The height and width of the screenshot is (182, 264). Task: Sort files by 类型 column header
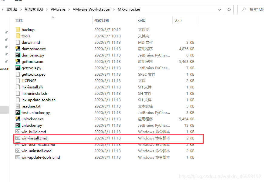click(142, 21)
